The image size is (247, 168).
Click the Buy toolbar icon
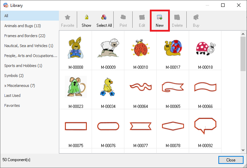coord(196,18)
